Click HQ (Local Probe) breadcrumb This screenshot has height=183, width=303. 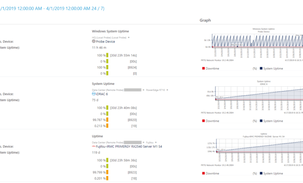(x=109, y=38)
